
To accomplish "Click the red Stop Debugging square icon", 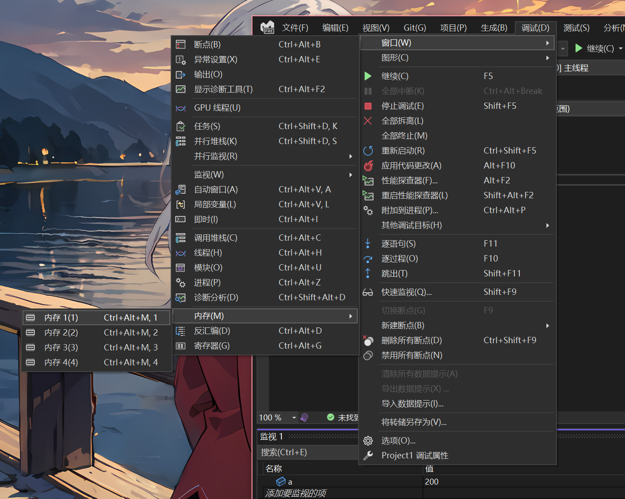I will click(368, 106).
